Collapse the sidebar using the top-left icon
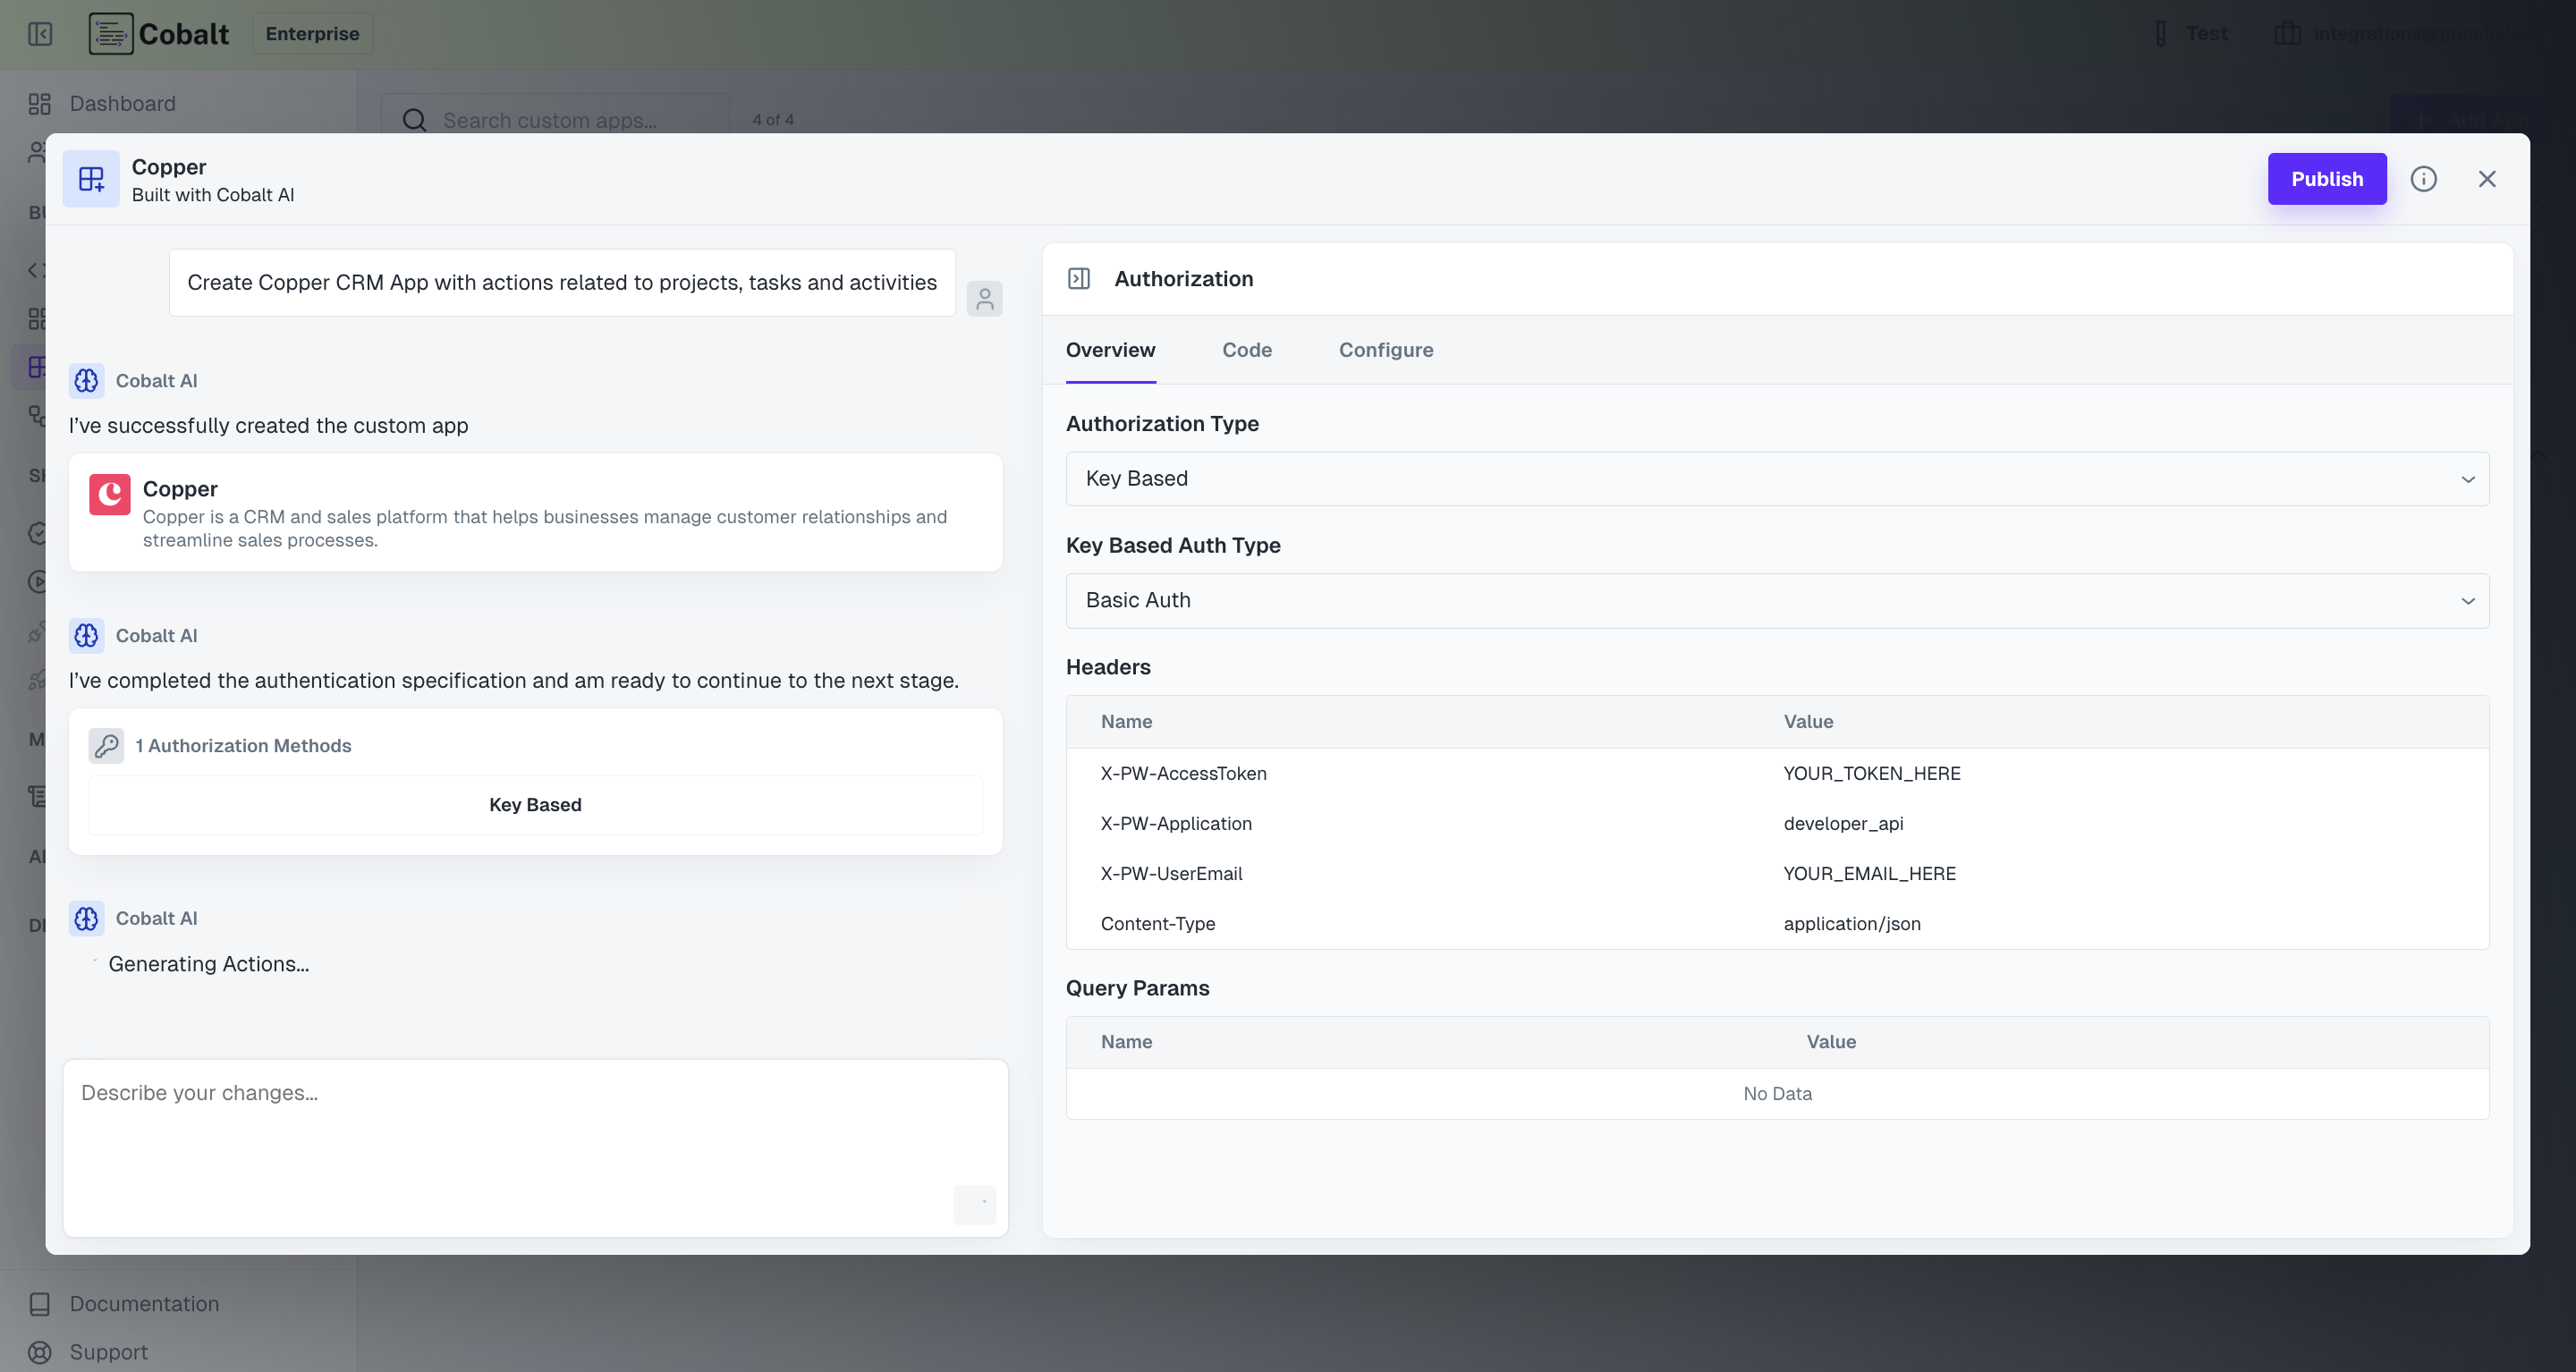 pyautogui.click(x=39, y=33)
